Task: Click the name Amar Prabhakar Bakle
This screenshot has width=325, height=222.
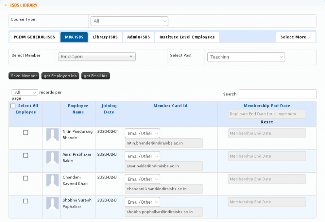Action: tap(77, 158)
